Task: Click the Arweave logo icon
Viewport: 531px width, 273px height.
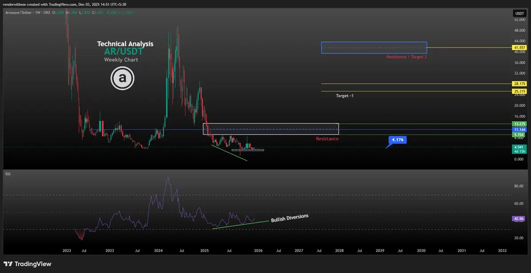Action: point(122,78)
